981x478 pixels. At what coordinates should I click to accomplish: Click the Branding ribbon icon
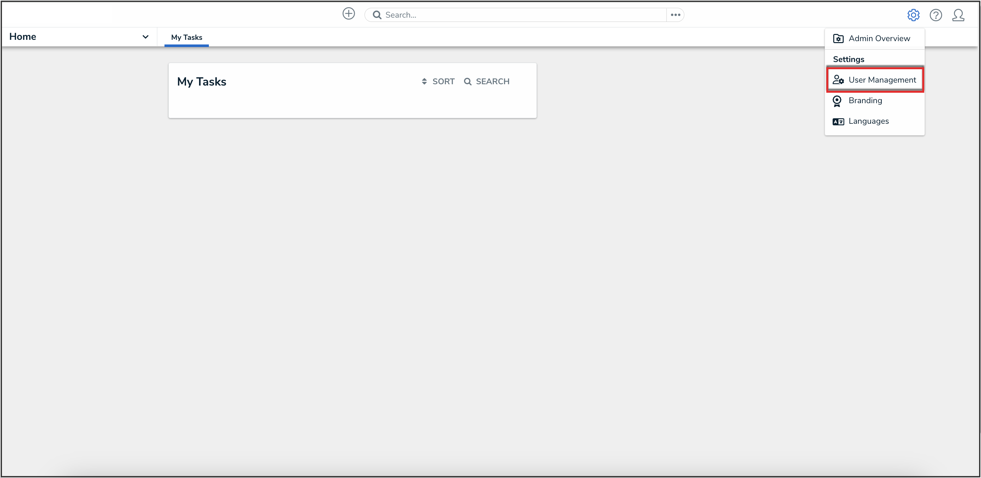tap(837, 101)
